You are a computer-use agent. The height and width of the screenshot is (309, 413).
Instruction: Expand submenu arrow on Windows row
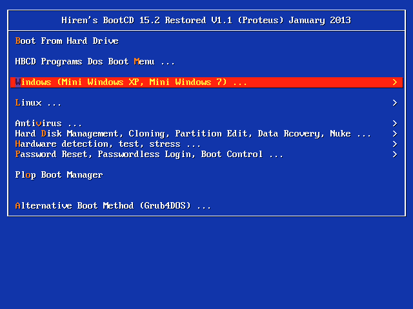pyautogui.click(x=395, y=82)
